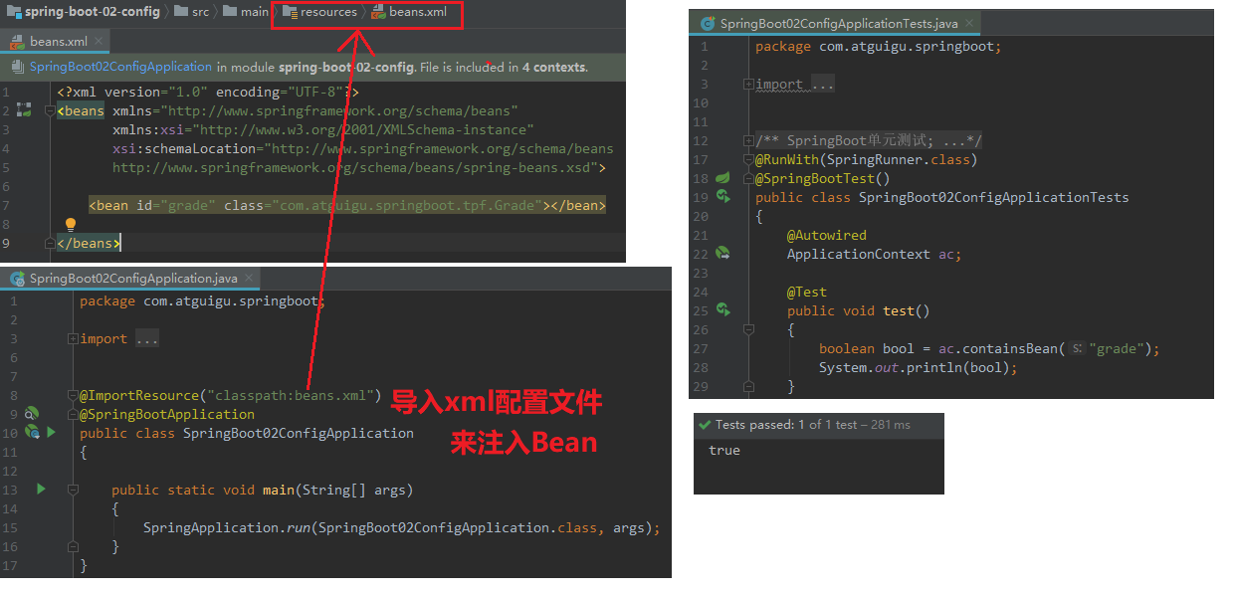Expand the SpringBoot单元测试 doc comment
This screenshot has width=1237, height=596.
747,141
